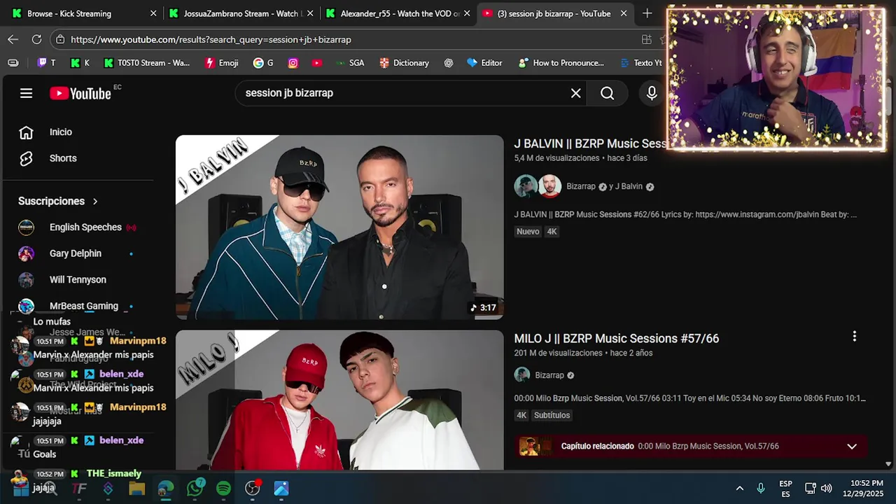Open the YouTube hamburger guide menu

click(x=26, y=93)
